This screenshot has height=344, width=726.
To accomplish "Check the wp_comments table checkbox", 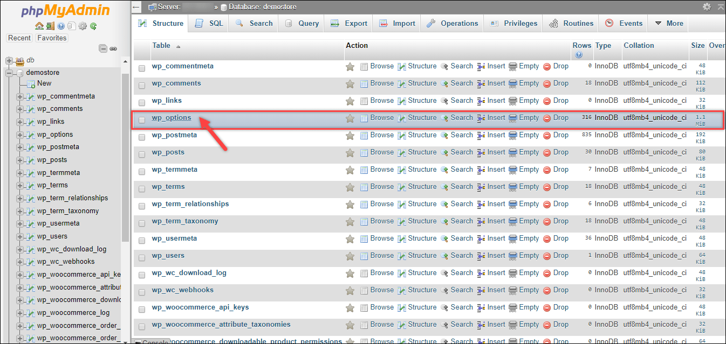I will pos(142,86).
